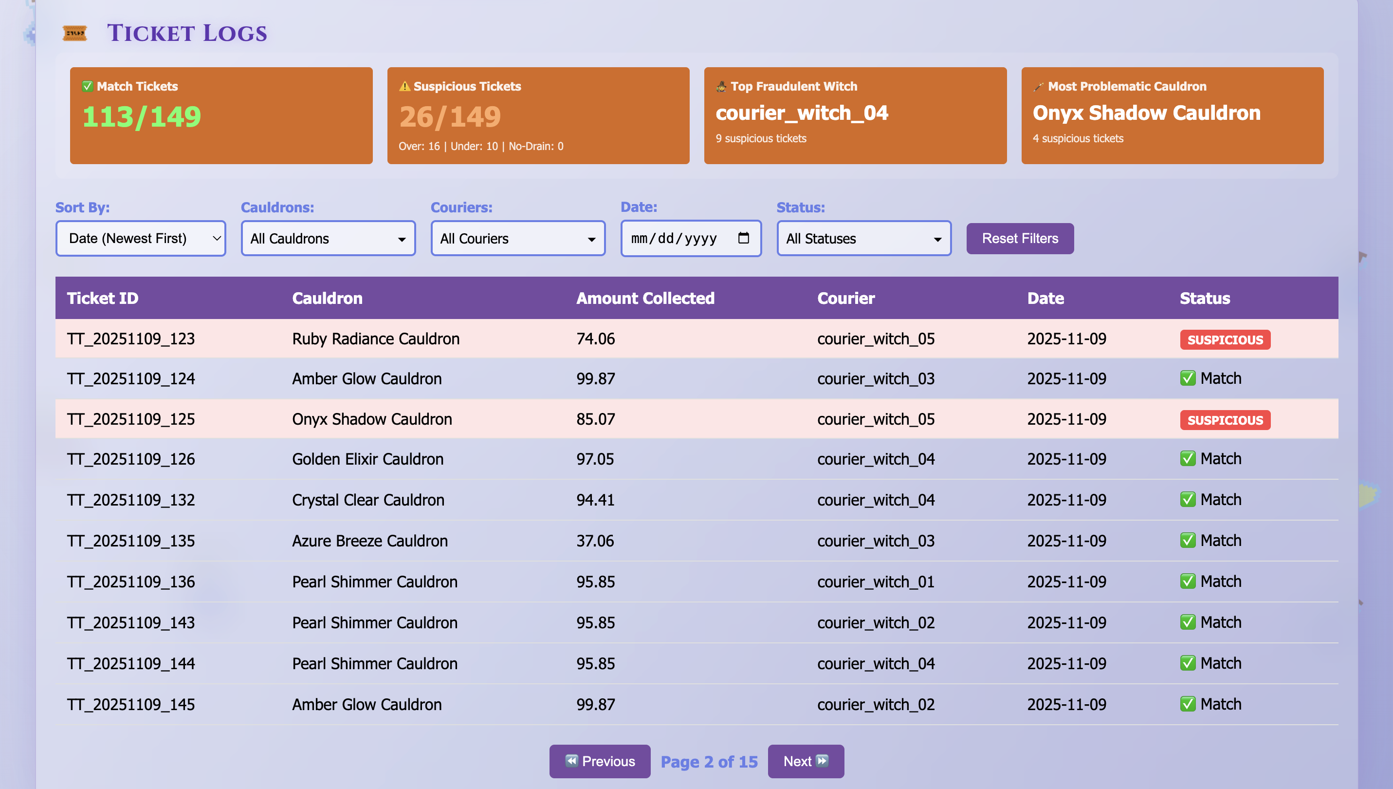Expand the All Cauldrons dropdown
Screen dimensions: 1393x789
pyautogui.click(x=328, y=239)
